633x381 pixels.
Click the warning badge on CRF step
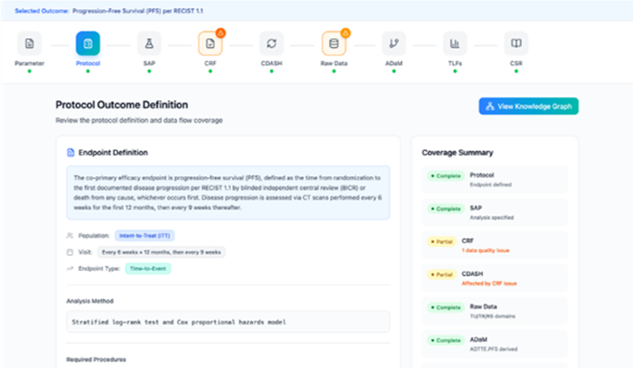click(222, 32)
